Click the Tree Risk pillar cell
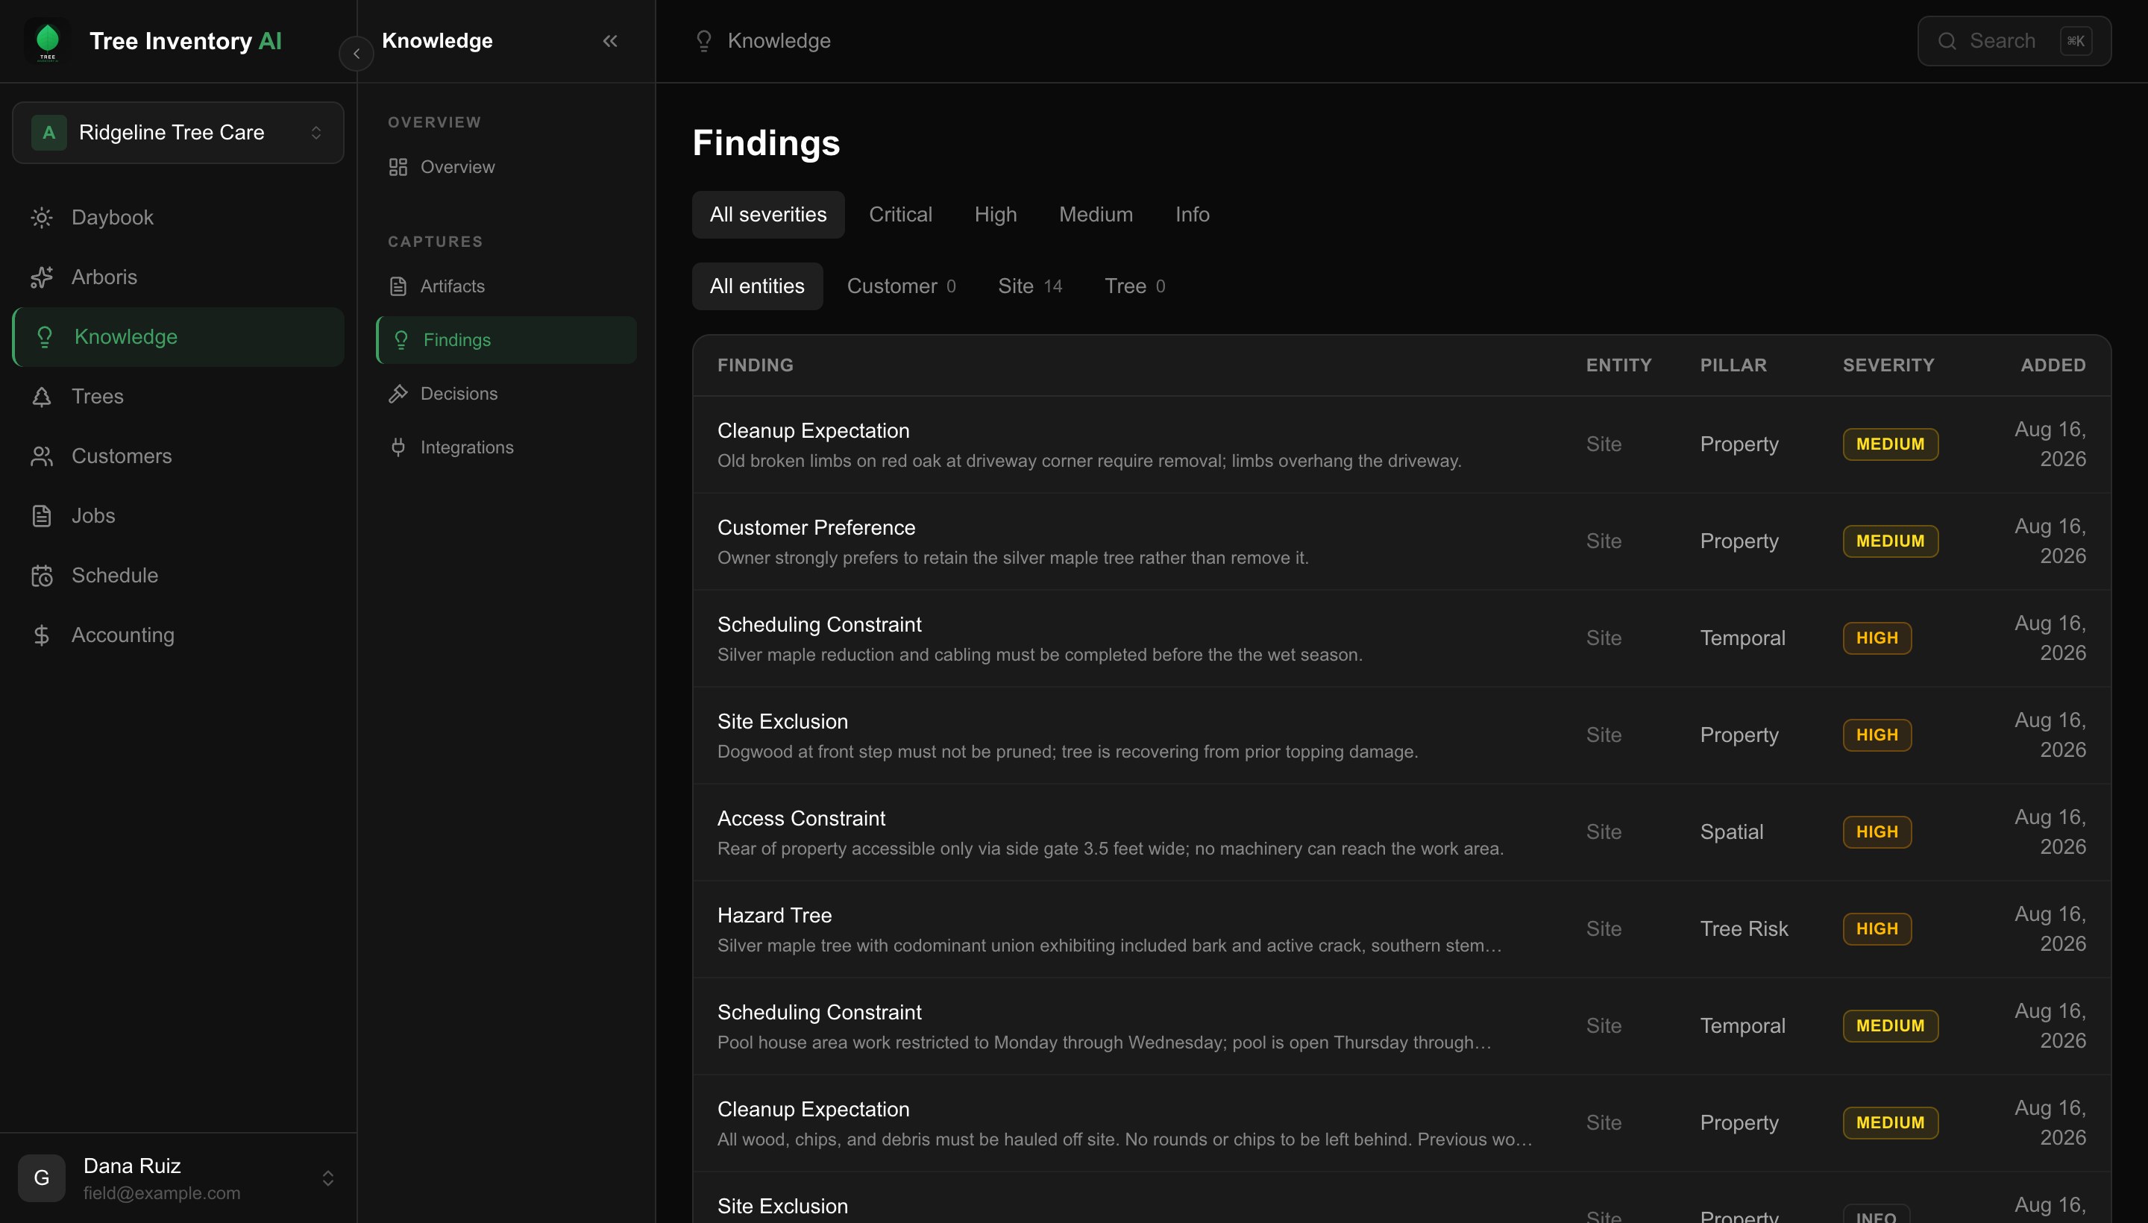Viewport: 2148px width, 1223px height. click(1744, 929)
